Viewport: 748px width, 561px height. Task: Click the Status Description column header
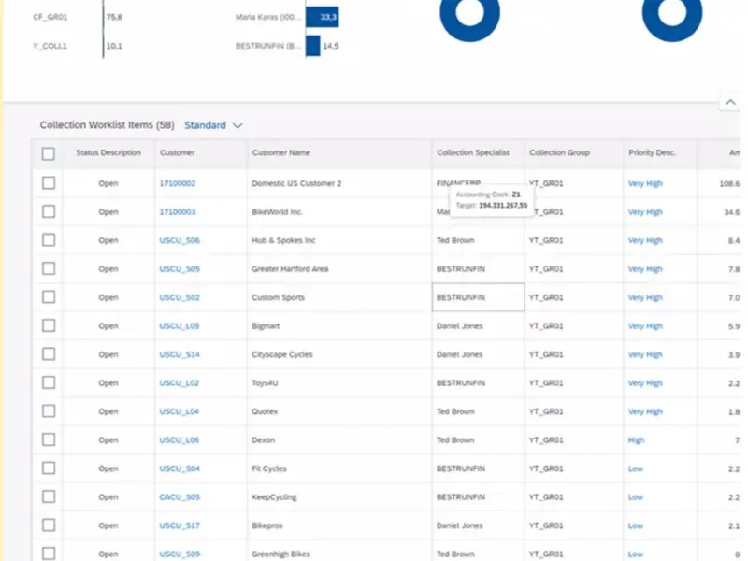[x=108, y=153]
